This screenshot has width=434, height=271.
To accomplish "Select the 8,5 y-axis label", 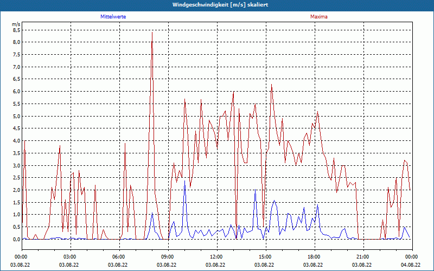I will pyautogui.click(x=17, y=30).
